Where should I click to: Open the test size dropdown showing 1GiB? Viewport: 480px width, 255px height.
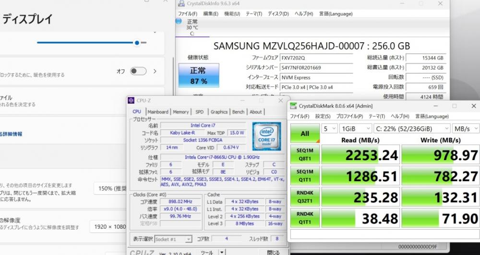(x=355, y=129)
